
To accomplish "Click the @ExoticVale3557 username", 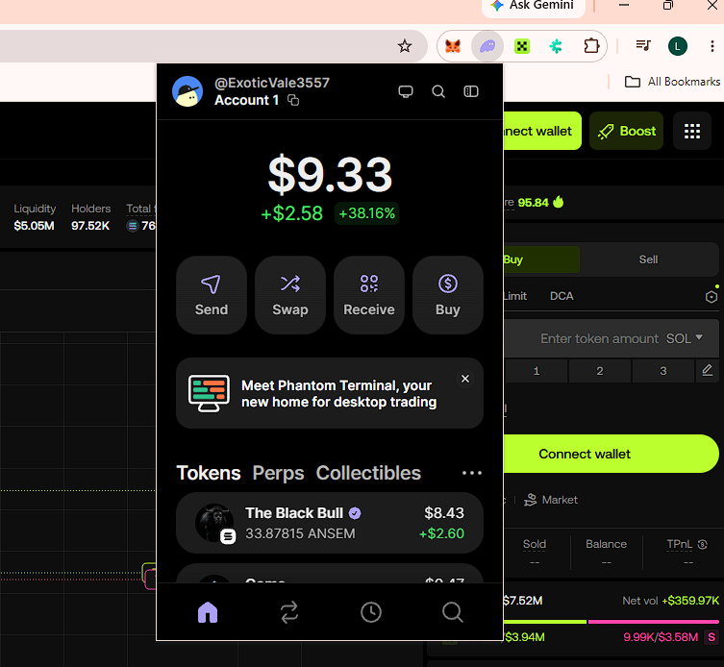I will (271, 83).
